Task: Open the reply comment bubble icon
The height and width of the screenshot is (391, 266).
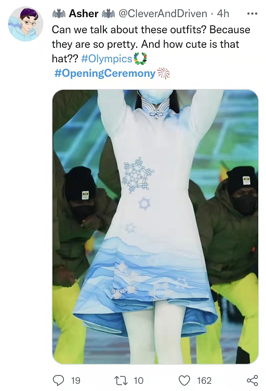Action: (x=58, y=381)
